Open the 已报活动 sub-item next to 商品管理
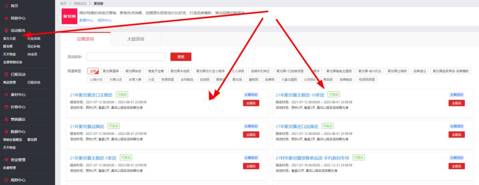 point(34,82)
